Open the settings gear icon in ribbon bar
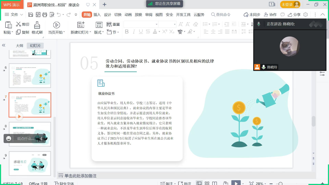 coord(306,15)
